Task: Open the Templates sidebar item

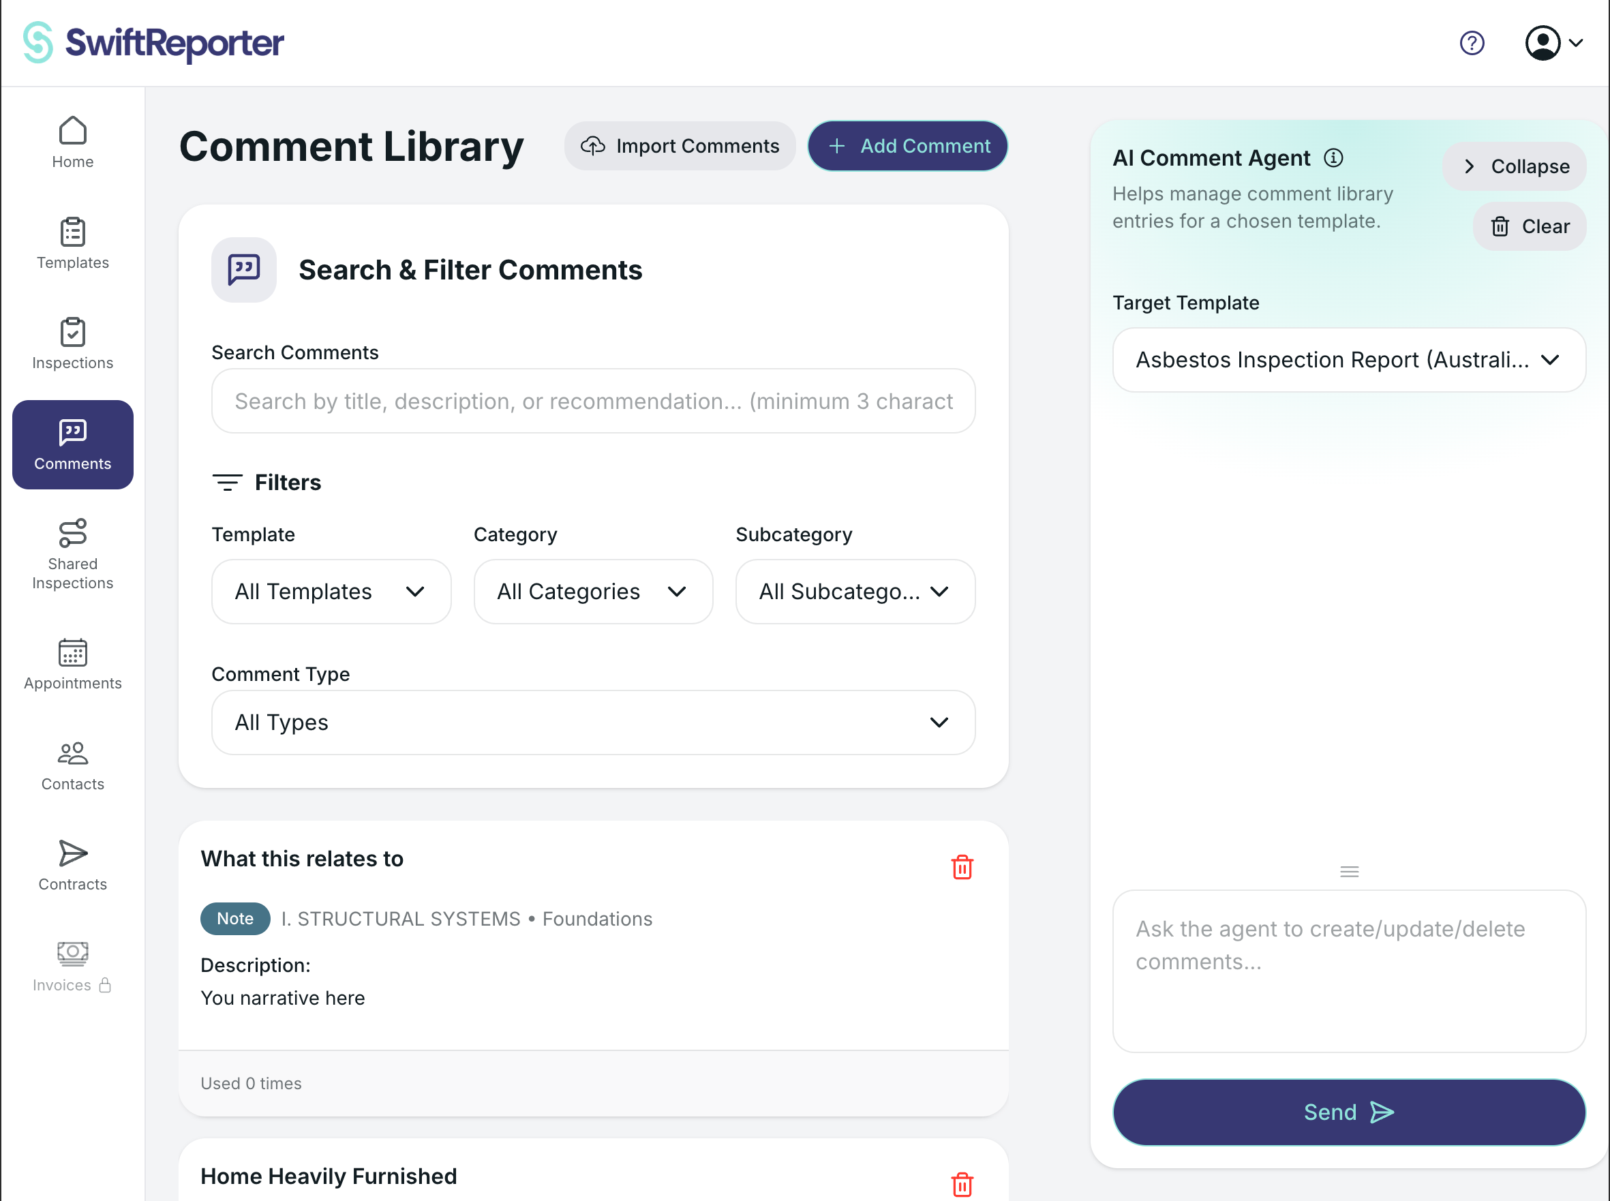Action: [73, 243]
